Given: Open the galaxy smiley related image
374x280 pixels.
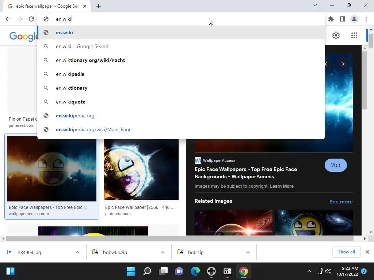Looking at the screenshot, I should pyautogui.click(x=314, y=223).
